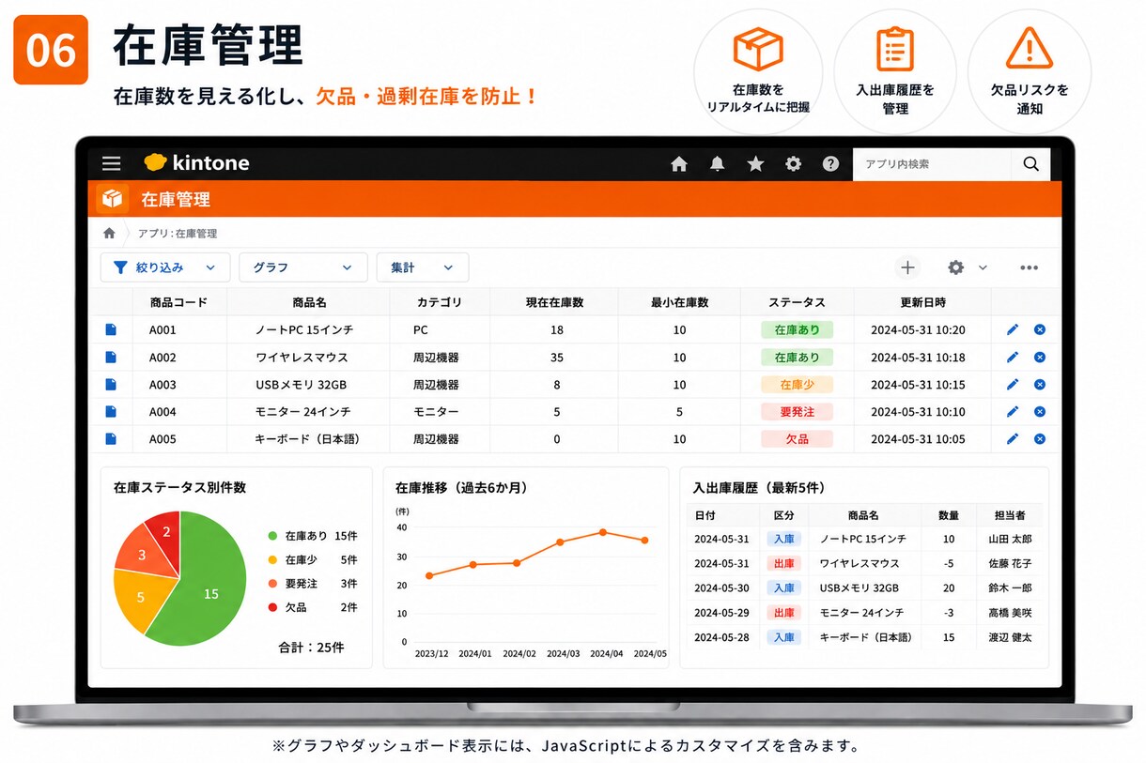Edit the ノートPC 15インチ record
Viewport: 1146px width, 763px height.
1013,329
